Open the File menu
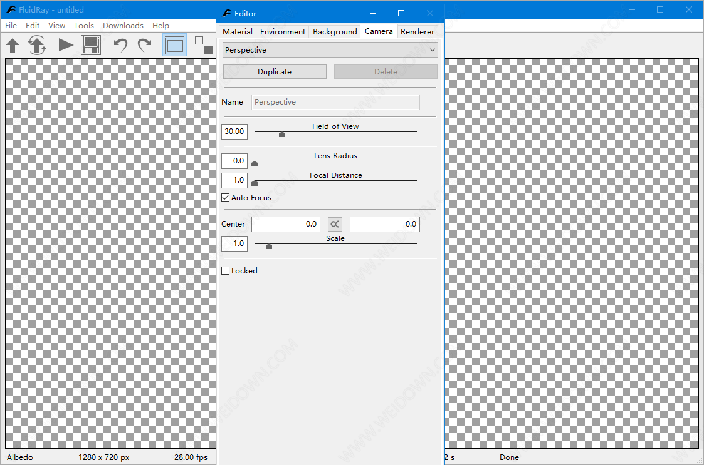 (11, 26)
